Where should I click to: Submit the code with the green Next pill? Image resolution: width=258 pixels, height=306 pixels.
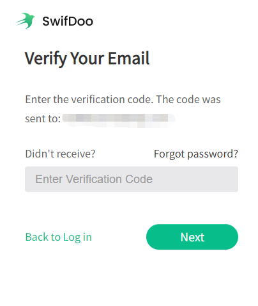pyautogui.click(x=192, y=237)
